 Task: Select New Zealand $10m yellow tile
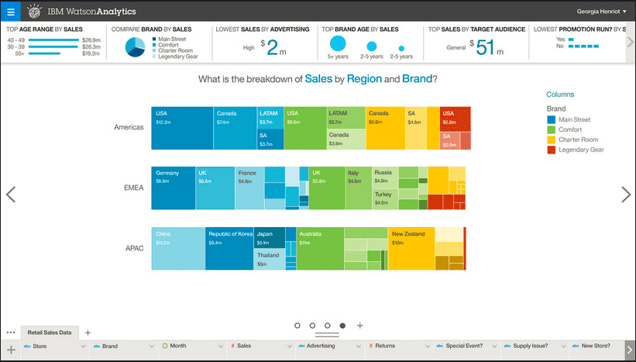pyautogui.click(x=411, y=248)
